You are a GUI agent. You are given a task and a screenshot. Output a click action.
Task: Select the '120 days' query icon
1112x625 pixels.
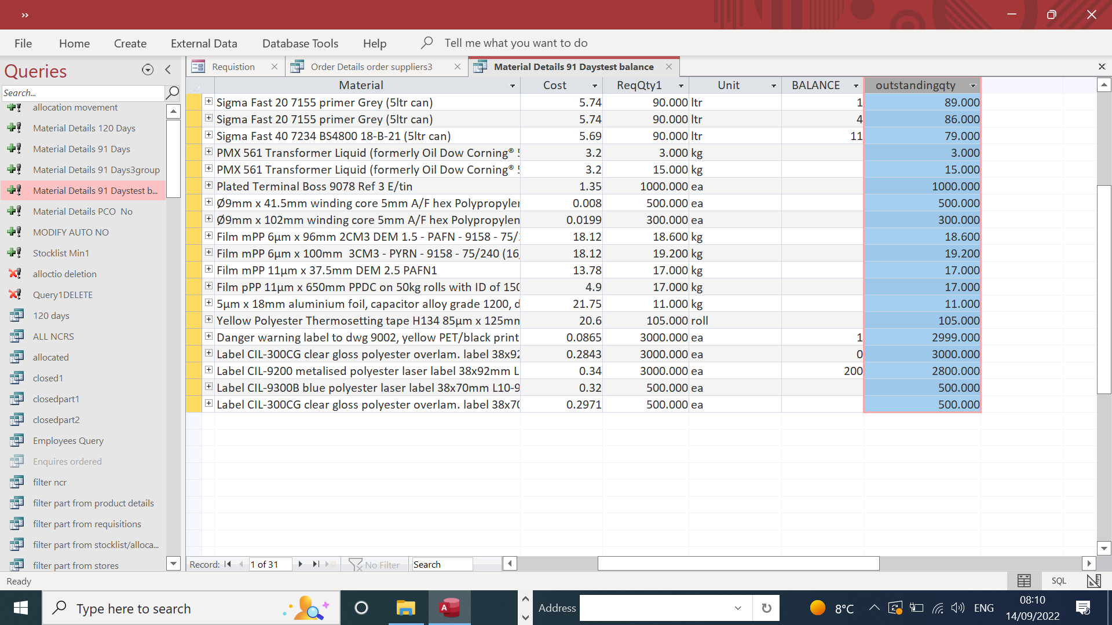point(17,315)
